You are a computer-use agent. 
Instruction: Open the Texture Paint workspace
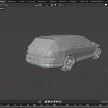click(42, 2)
